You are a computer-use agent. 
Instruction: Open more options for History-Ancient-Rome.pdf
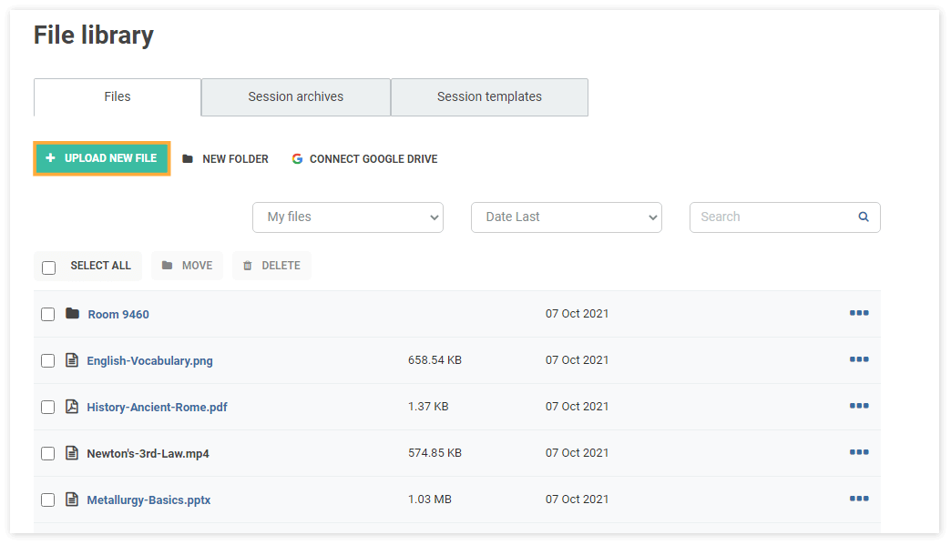pos(859,406)
